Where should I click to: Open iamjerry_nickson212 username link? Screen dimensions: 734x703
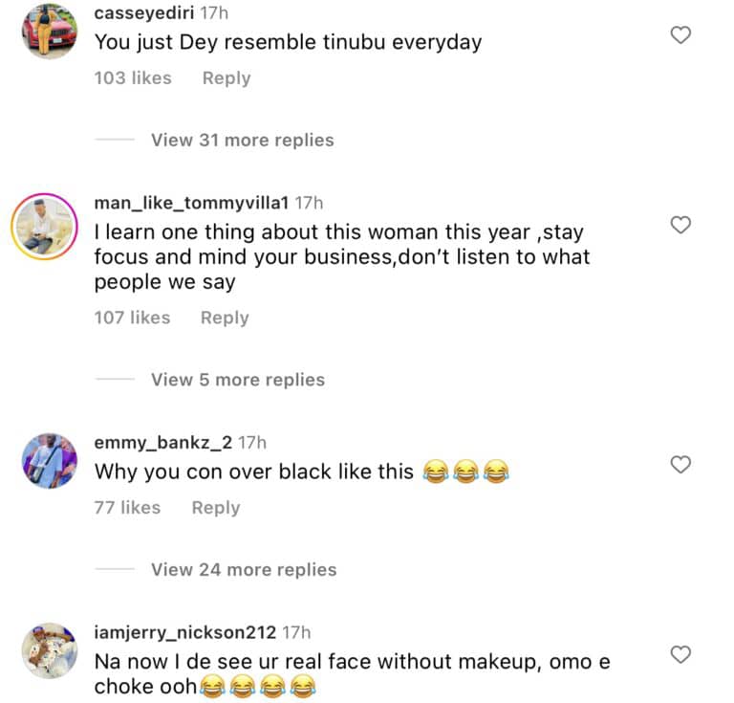coord(184,632)
